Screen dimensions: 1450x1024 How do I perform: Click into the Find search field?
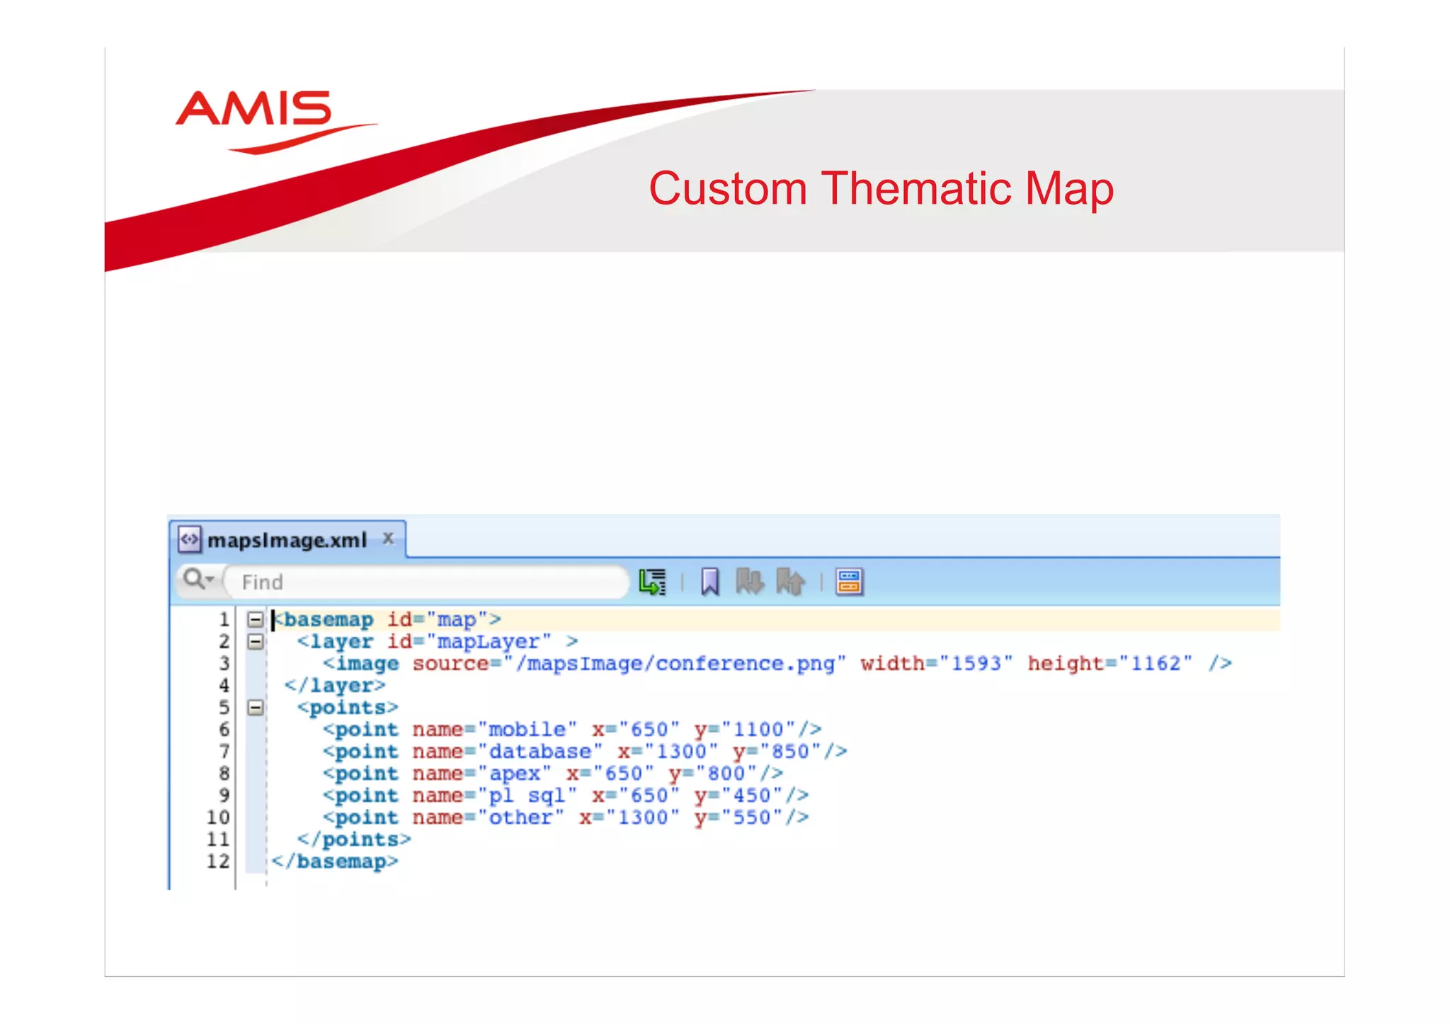pos(425,582)
